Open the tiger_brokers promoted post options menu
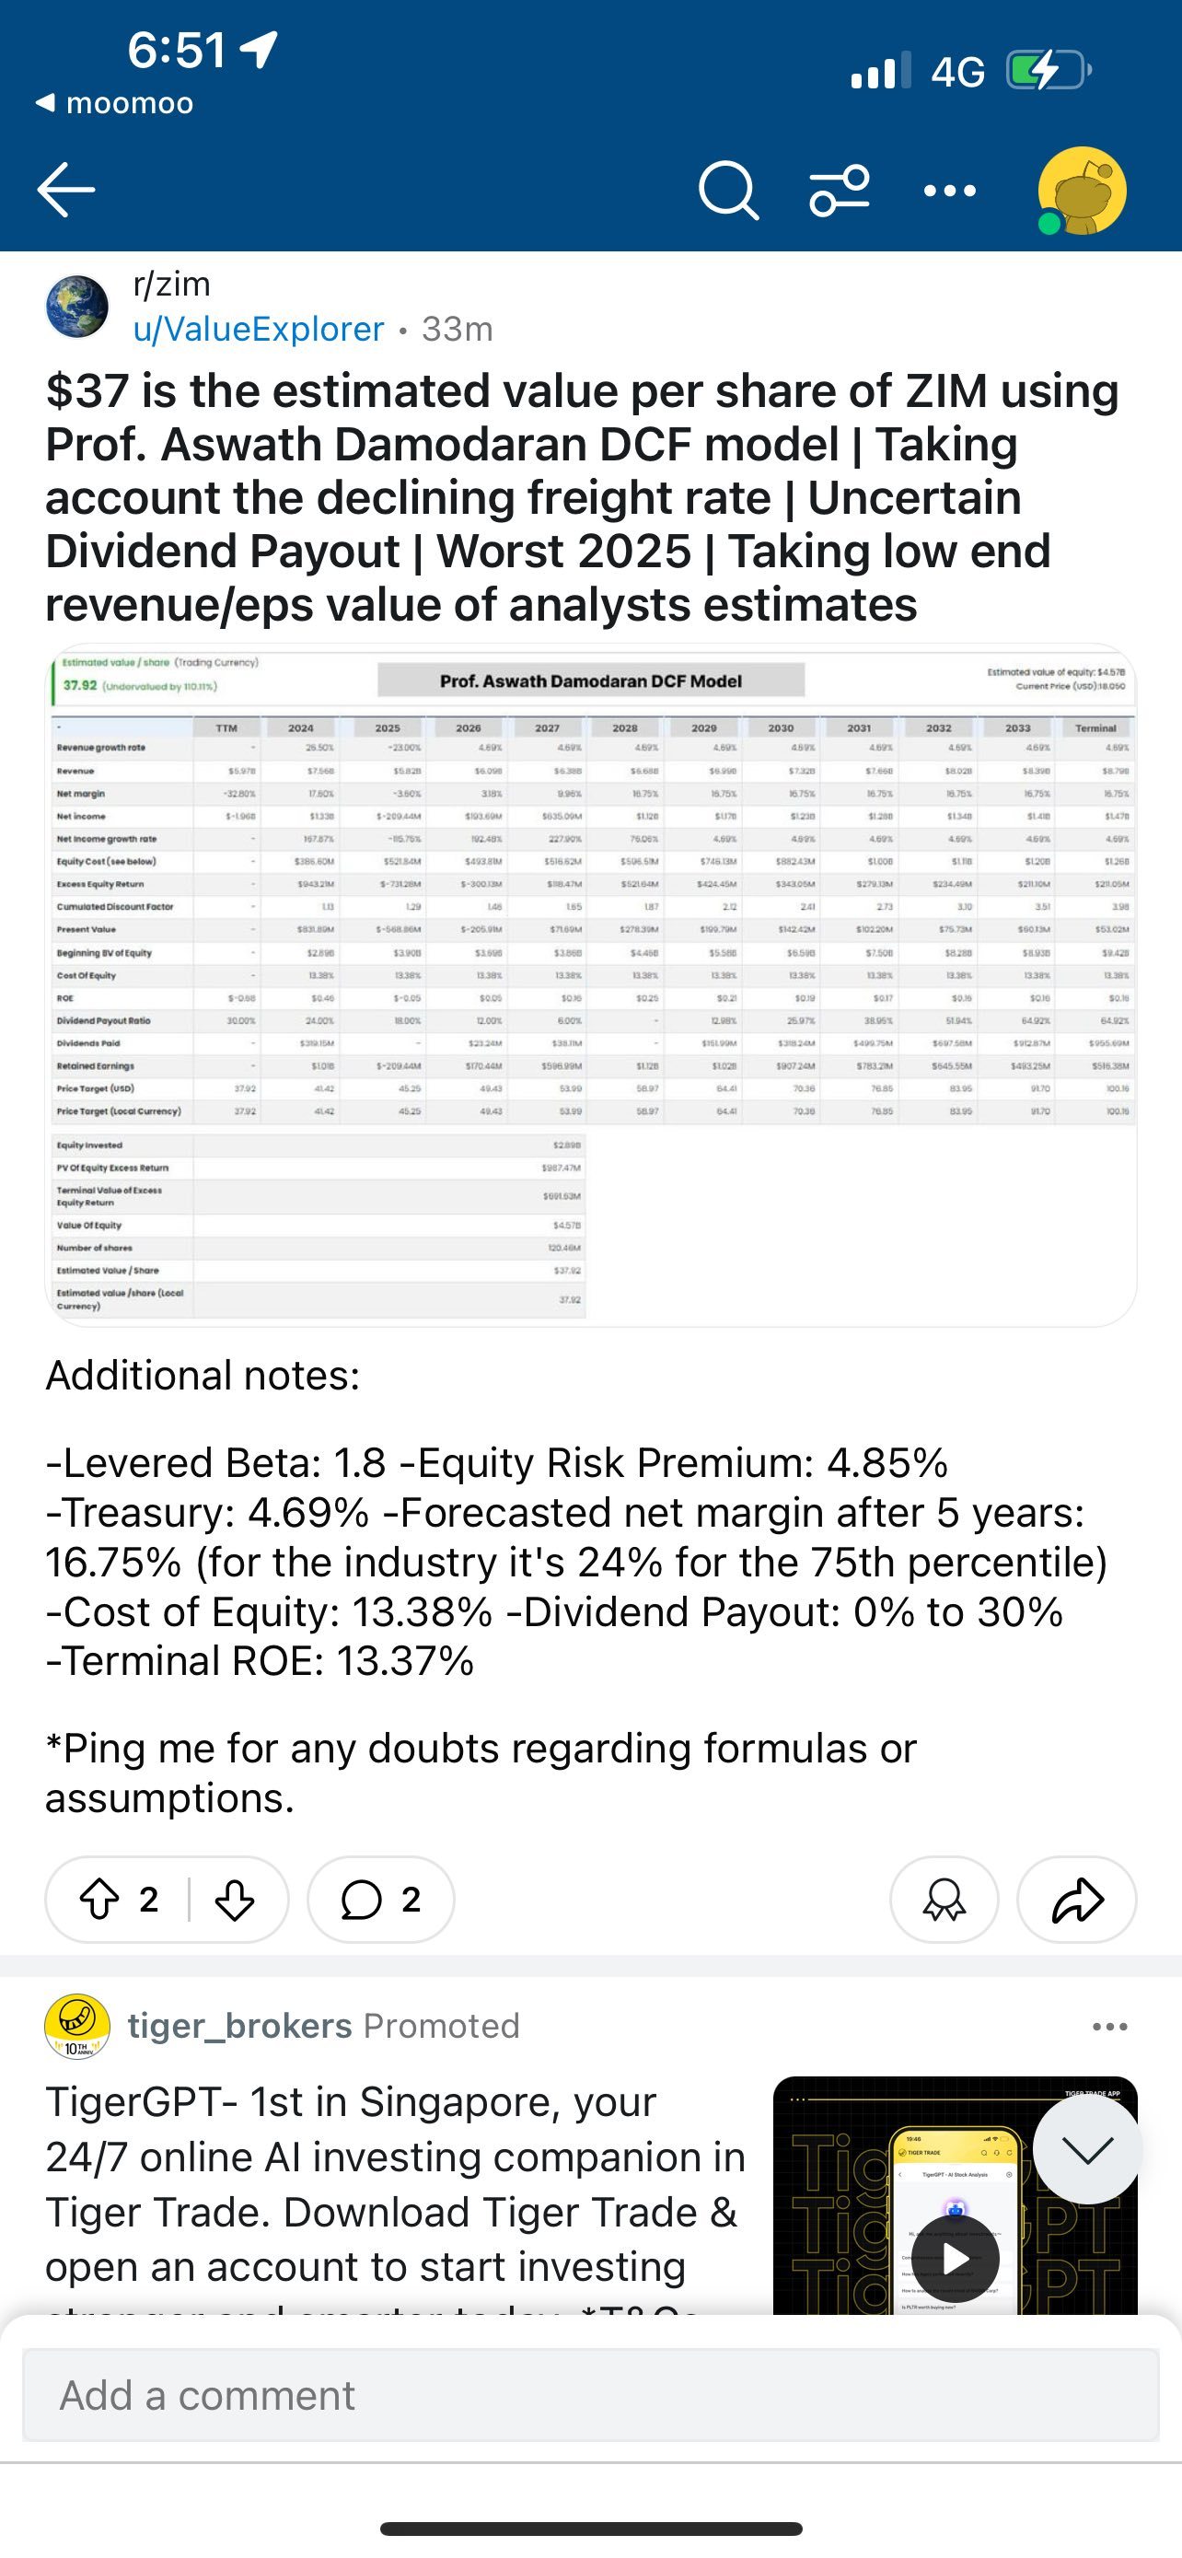 (1108, 2027)
